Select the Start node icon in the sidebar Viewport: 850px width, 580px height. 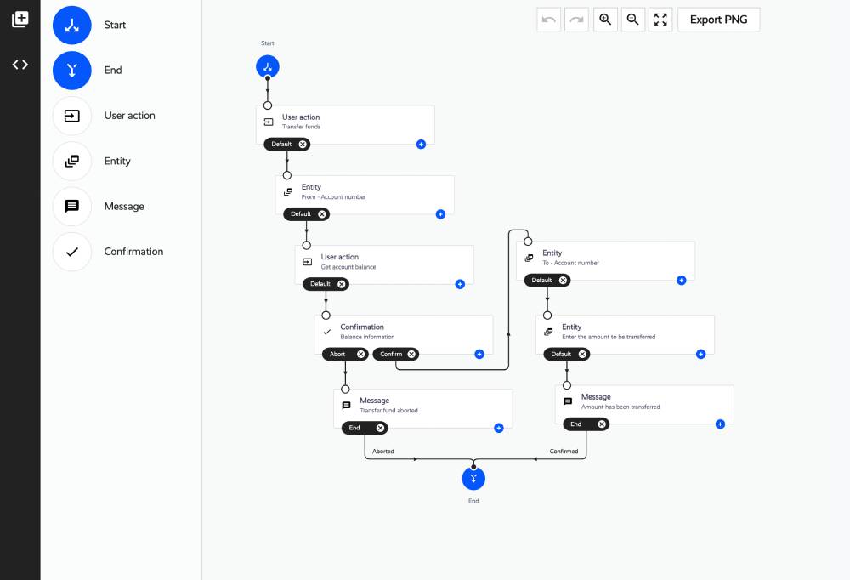71,25
